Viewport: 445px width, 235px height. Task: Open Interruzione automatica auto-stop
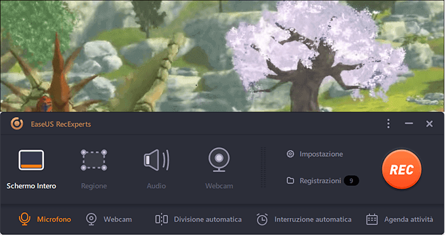(303, 219)
